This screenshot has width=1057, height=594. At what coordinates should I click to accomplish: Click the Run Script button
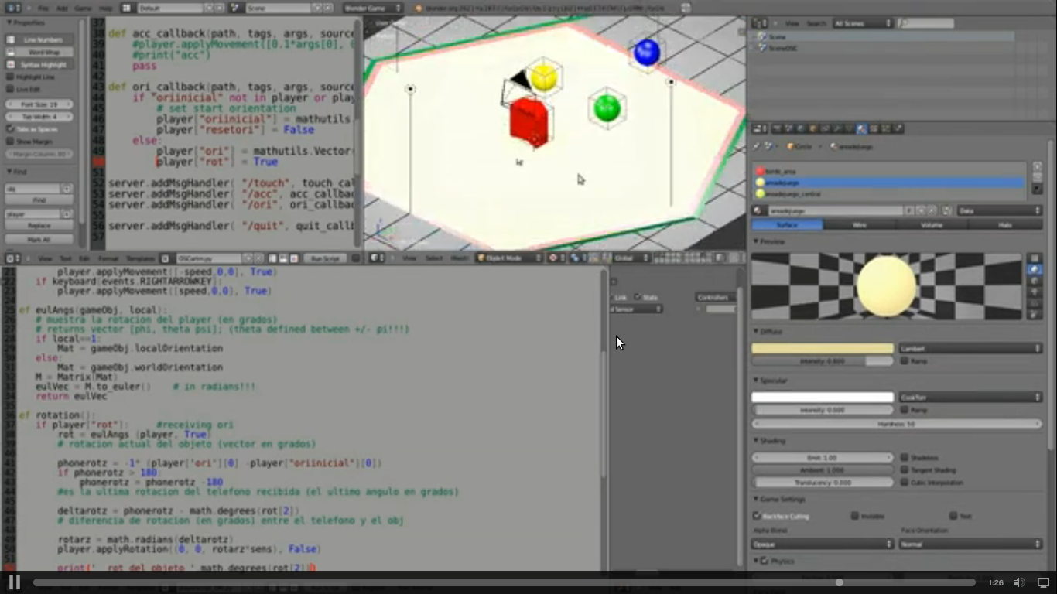pyautogui.click(x=323, y=258)
